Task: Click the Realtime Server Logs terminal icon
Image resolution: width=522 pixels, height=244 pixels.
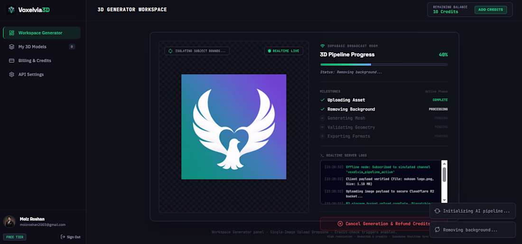Action: (322, 155)
